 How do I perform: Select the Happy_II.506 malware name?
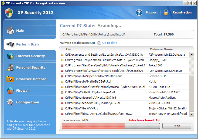tap(158, 60)
